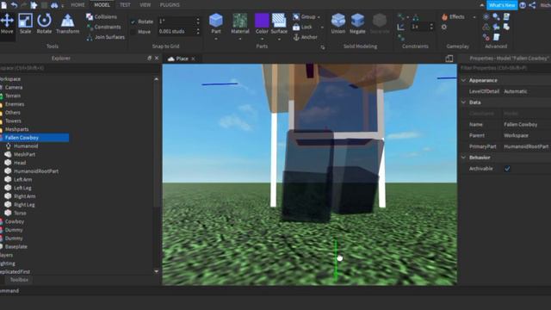Image resolution: width=551 pixels, height=310 pixels.
Task: Toggle Collisions option in Tools
Action: click(x=102, y=17)
